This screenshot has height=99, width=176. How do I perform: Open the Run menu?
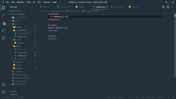(x=39, y=2)
